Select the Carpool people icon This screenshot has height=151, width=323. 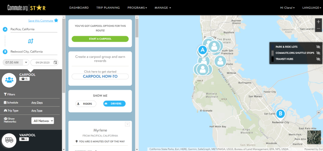(x=9, y=80)
